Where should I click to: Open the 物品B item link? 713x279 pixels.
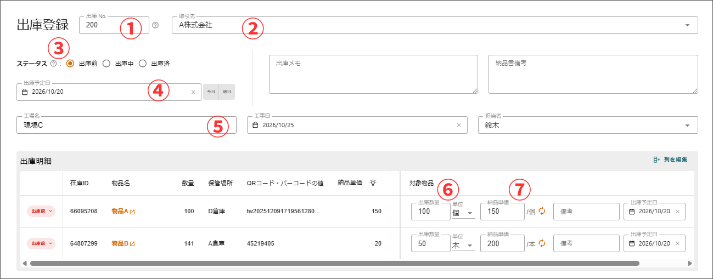[x=120, y=243]
